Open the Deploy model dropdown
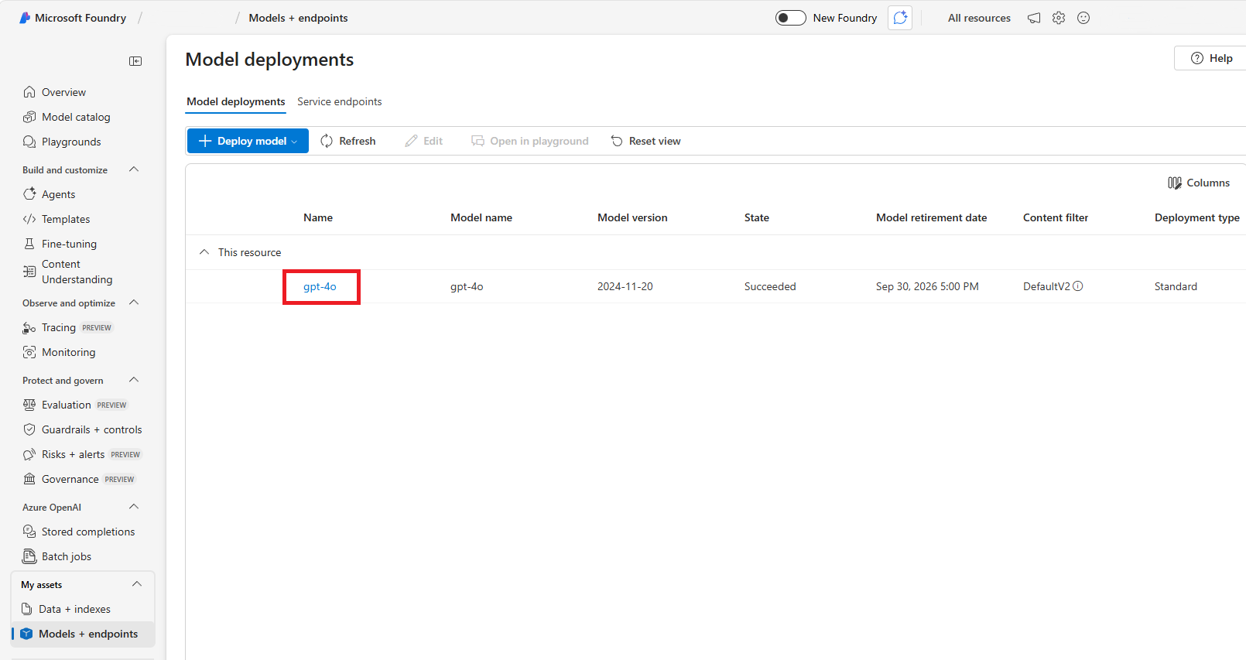The image size is (1246, 660). [248, 141]
